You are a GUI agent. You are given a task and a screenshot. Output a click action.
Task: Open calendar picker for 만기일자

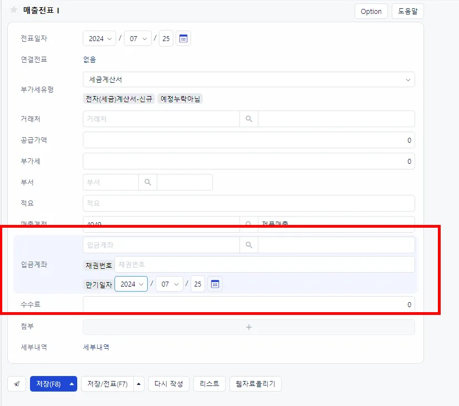(215, 284)
